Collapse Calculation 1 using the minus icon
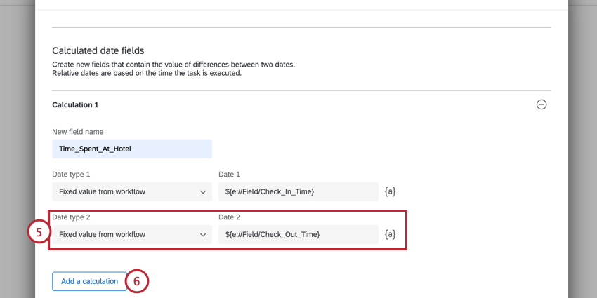Screen dimensions: 597x298 542,104
